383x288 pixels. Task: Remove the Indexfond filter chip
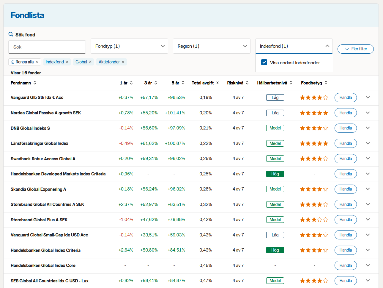pos(67,62)
